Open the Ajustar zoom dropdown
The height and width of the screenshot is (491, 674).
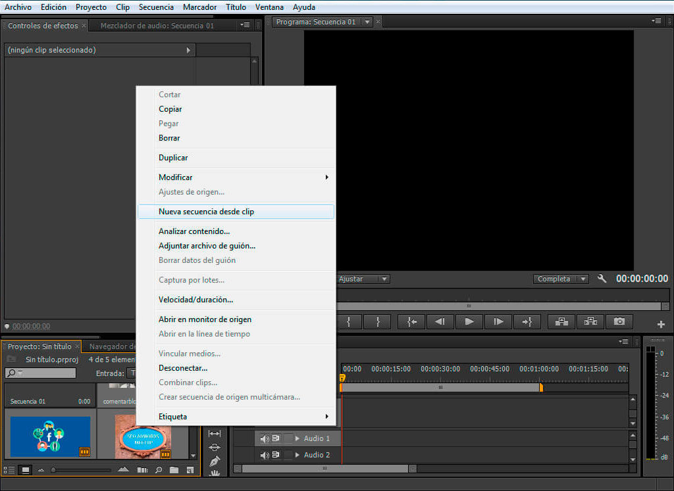point(363,279)
